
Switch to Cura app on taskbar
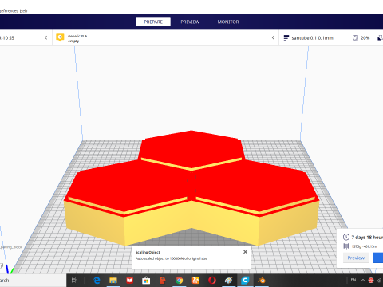(245, 280)
